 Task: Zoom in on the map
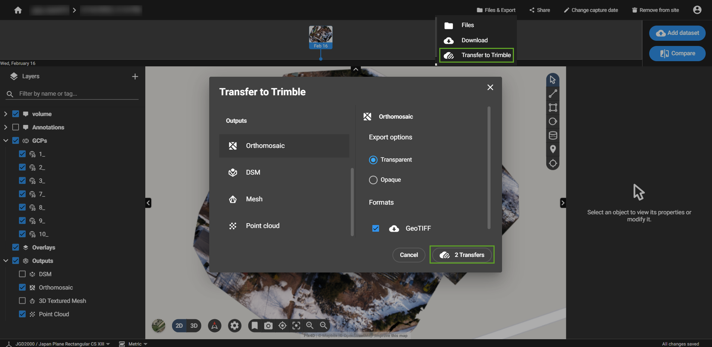[x=310, y=325]
